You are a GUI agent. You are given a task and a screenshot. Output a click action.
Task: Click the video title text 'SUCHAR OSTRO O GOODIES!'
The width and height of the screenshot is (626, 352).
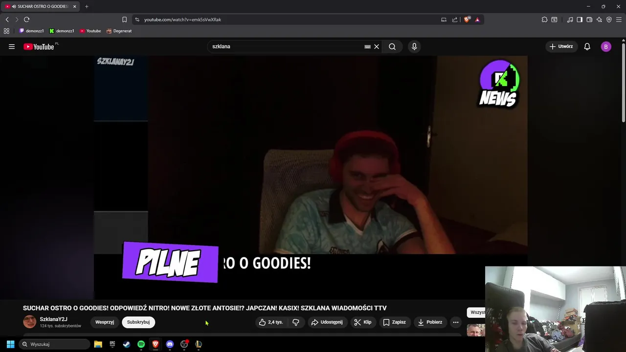66,308
